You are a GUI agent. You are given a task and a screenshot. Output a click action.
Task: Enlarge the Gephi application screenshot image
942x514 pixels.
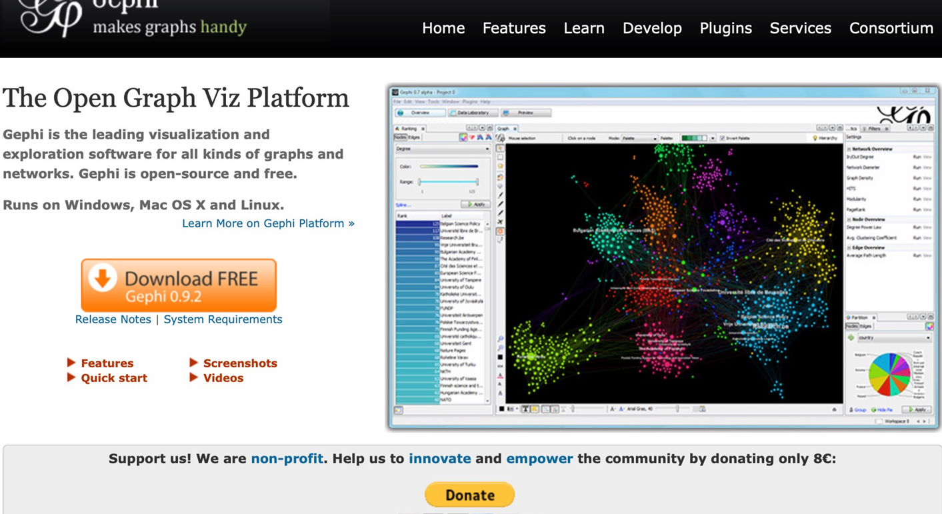(x=663, y=257)
